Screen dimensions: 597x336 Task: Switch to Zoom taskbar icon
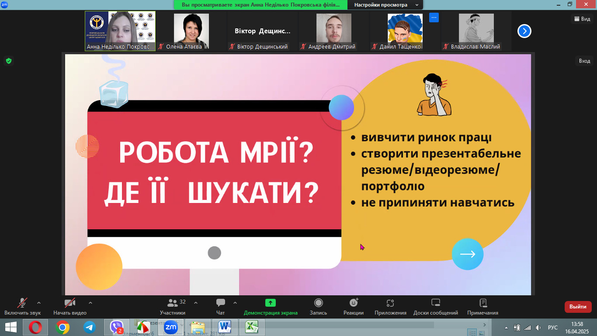(170, 327)
